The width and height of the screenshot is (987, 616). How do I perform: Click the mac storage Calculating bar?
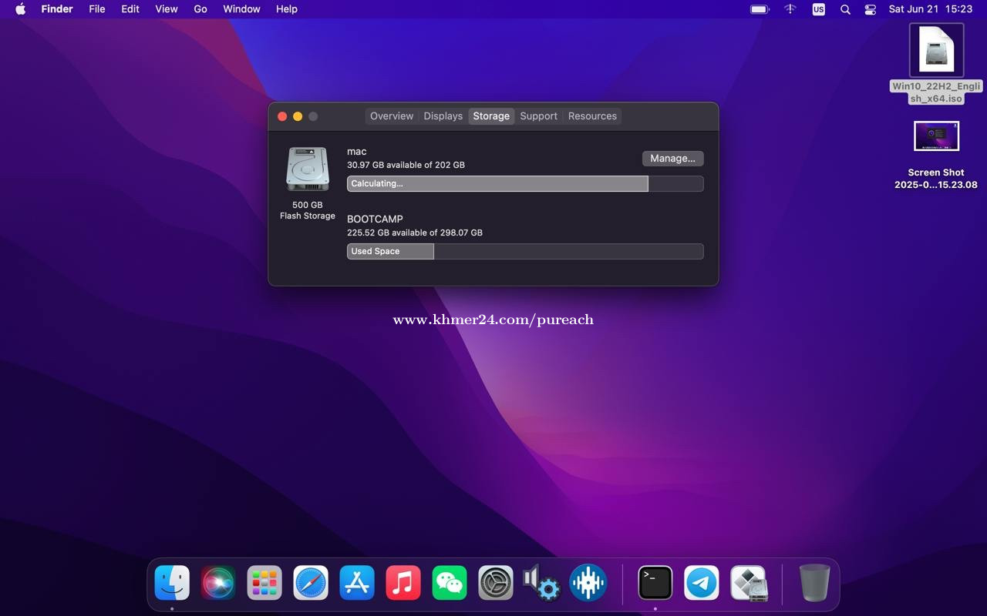(525, 184)
